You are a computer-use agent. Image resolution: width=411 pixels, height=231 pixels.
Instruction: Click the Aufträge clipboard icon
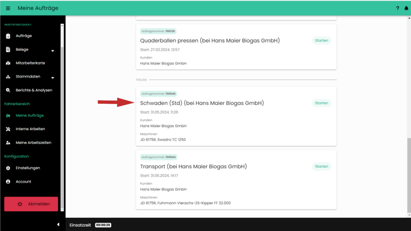(x=8, y=36)
